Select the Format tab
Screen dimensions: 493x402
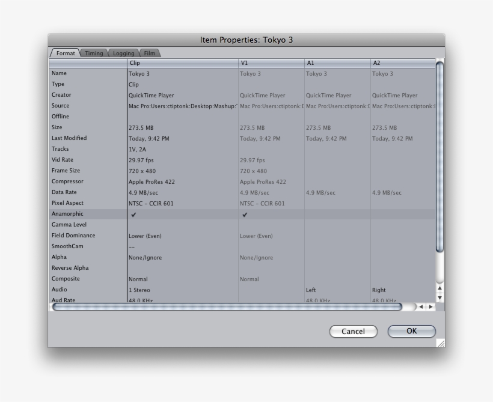click(65, 53)
